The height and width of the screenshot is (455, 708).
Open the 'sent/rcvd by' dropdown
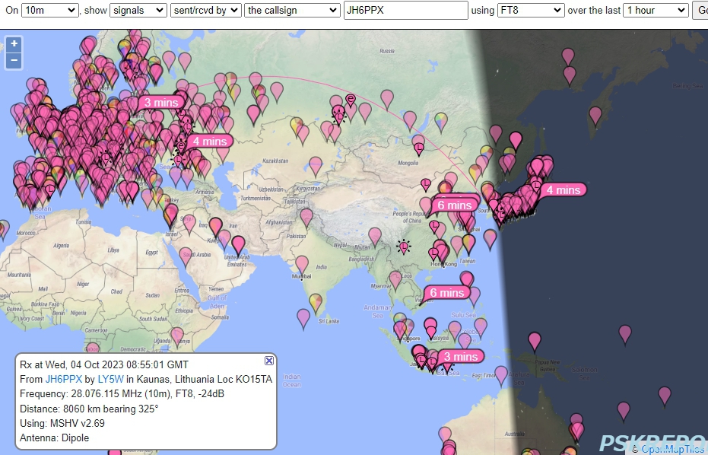tap(205, 10)
